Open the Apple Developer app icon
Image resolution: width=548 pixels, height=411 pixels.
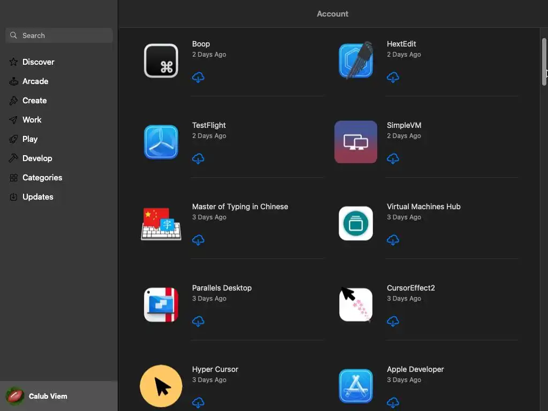(356, 386)
